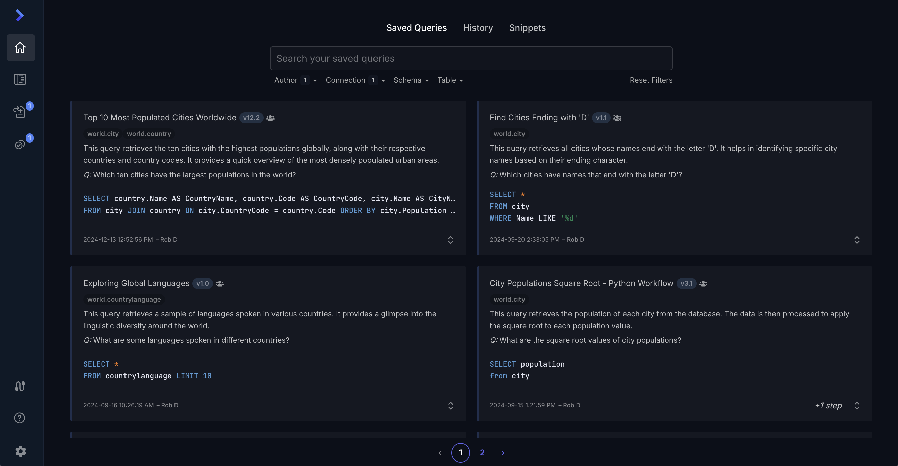Open the Connection filter dropdown
898x466 pixels.
355,80
